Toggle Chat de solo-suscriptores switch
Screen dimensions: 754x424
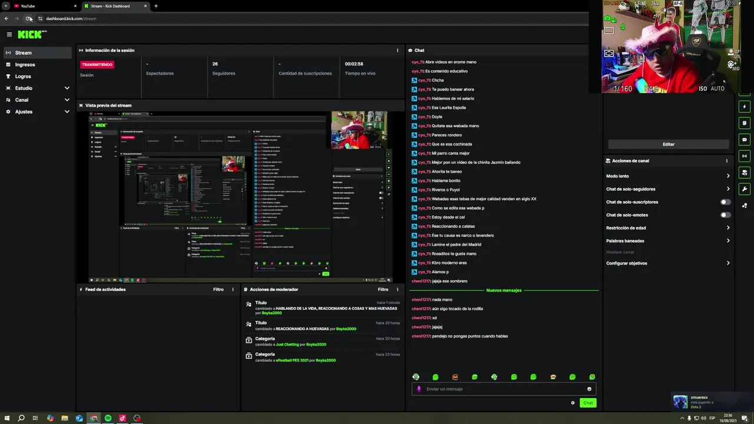click(x=726, y=202)
